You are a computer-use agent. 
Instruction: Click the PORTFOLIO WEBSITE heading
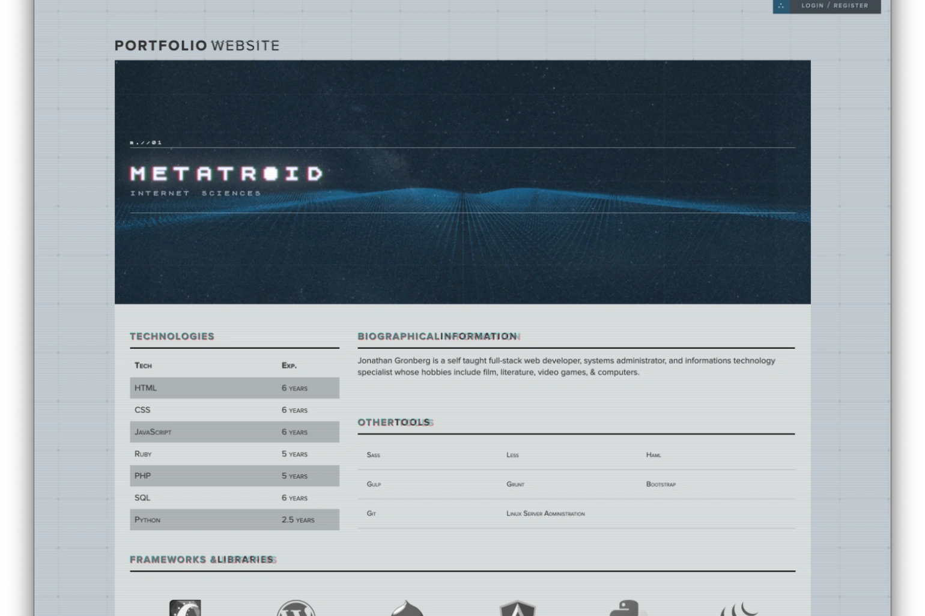(x=197, y=46)
